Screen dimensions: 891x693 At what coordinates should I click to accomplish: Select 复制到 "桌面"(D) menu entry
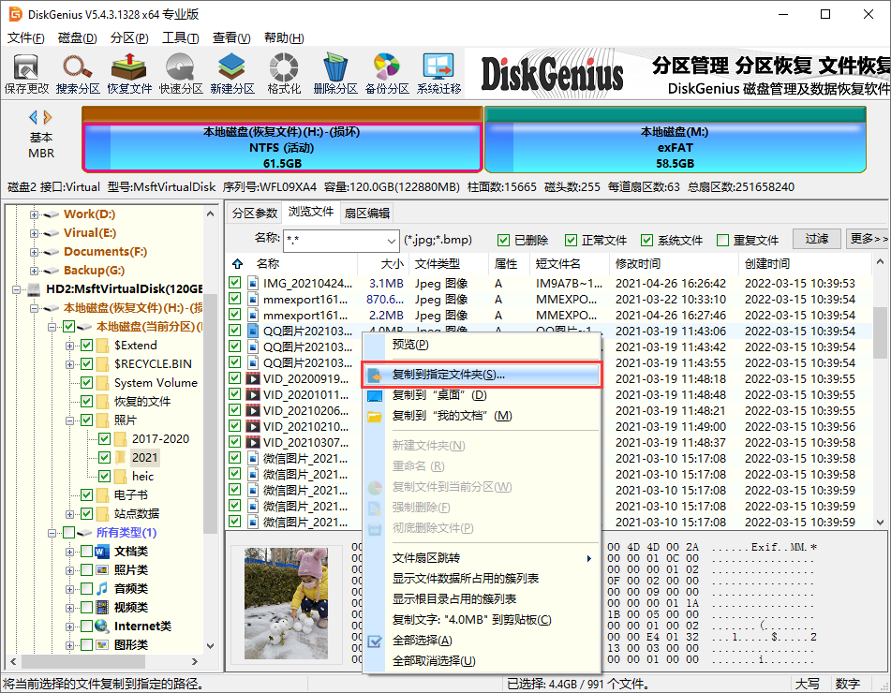[481, 395]
